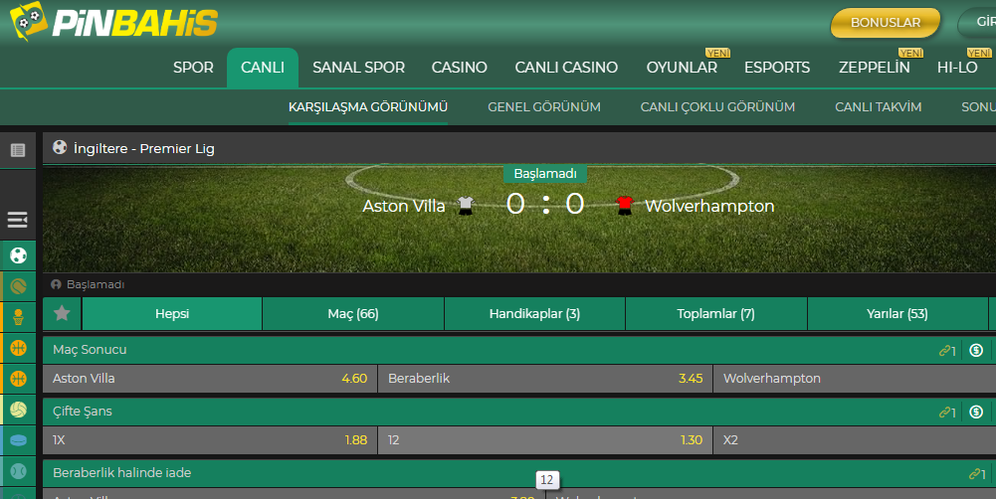Select the football sport icon in sidebar
Image resolution: width=996 pixels, height=499 pixels.
[19, 255]
